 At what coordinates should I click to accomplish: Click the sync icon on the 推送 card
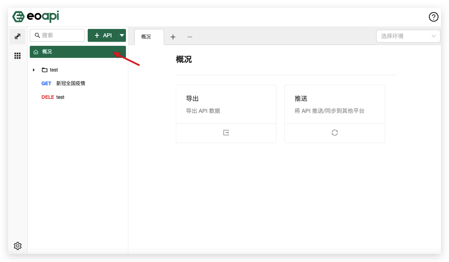click(x=334, y=133)
